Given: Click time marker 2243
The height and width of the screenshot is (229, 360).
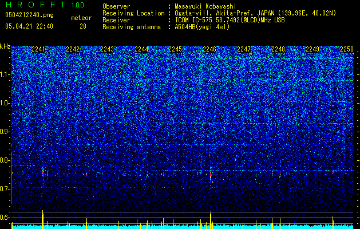Looking at the screenshot, I should [x=107, y=49].
